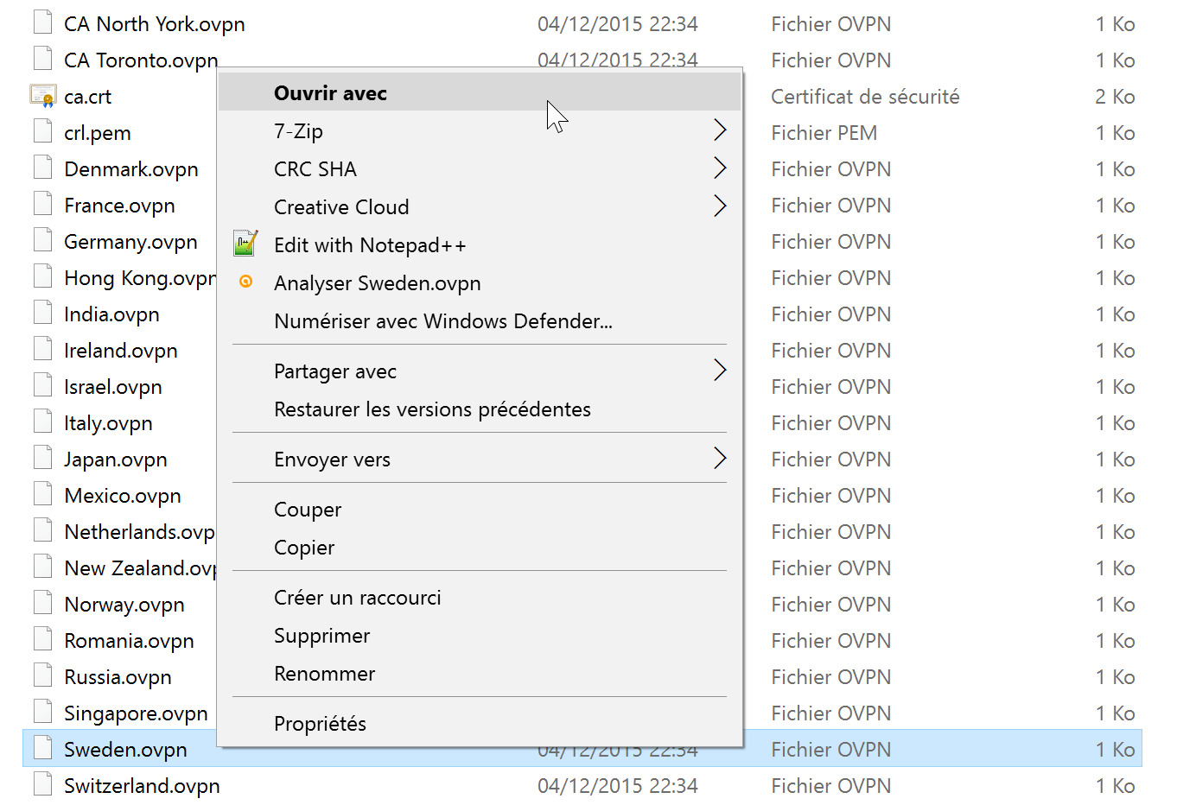Expand the Envoyer vers submenu arrow
Image resolution: width=1196 pixels, height=805 pixels.
[x=720, y=459]
